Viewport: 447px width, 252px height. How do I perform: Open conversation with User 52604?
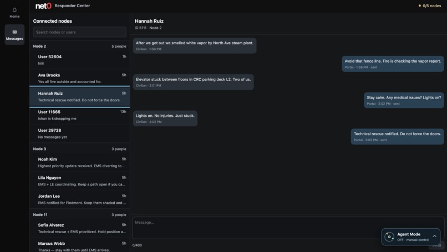79,60
